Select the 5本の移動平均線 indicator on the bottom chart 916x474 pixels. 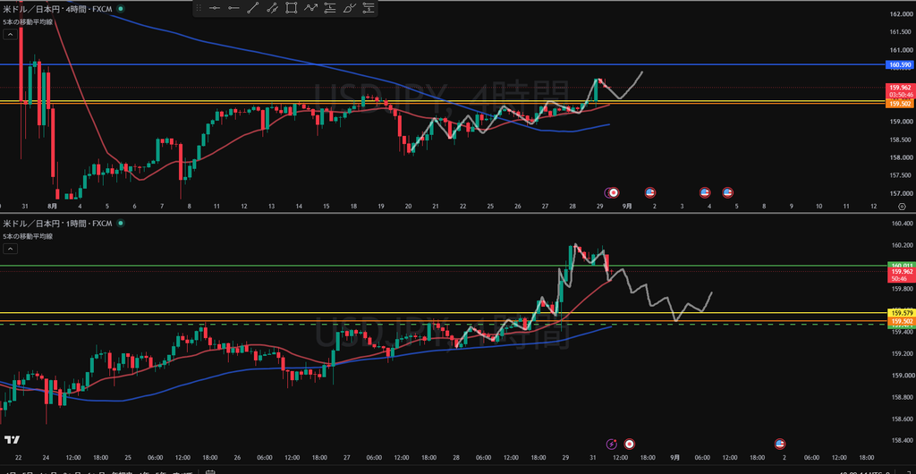(28, 236)
